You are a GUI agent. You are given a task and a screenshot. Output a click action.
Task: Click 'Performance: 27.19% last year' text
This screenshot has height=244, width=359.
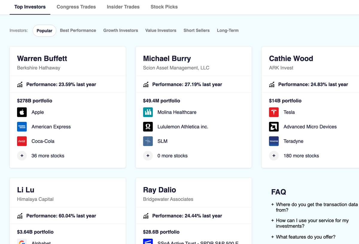187,85
